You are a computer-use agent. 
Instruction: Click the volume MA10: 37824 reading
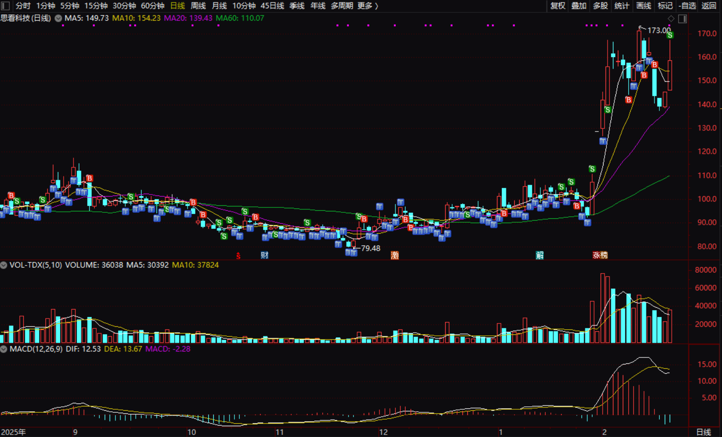point(195,265)
